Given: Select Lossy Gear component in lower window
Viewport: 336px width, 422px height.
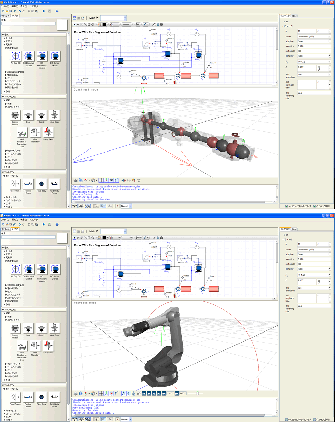Looking at the screenshot, I should tap(48, 346).
